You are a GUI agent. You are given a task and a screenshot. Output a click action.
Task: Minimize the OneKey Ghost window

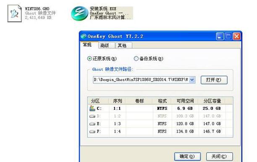pos(220,36)
